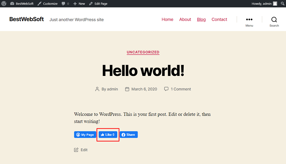
Task: Open Customize from the admin bar
Action: [48, 4]
